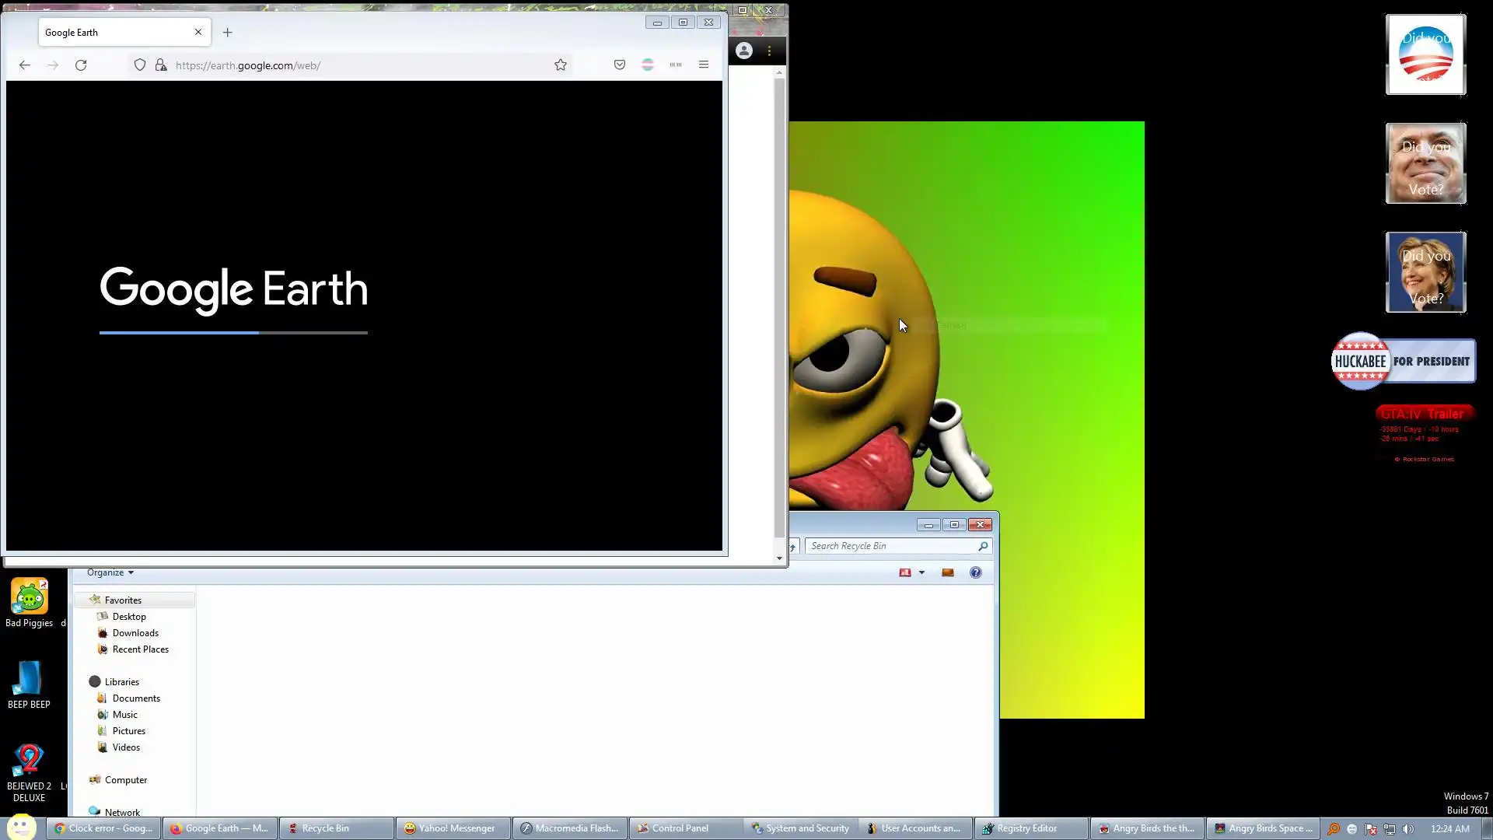The width and height of the screenshot is (1493, 840).
Task: Bookmark page with the star icon
Action: pyautogui.click(x=561, y=65)
